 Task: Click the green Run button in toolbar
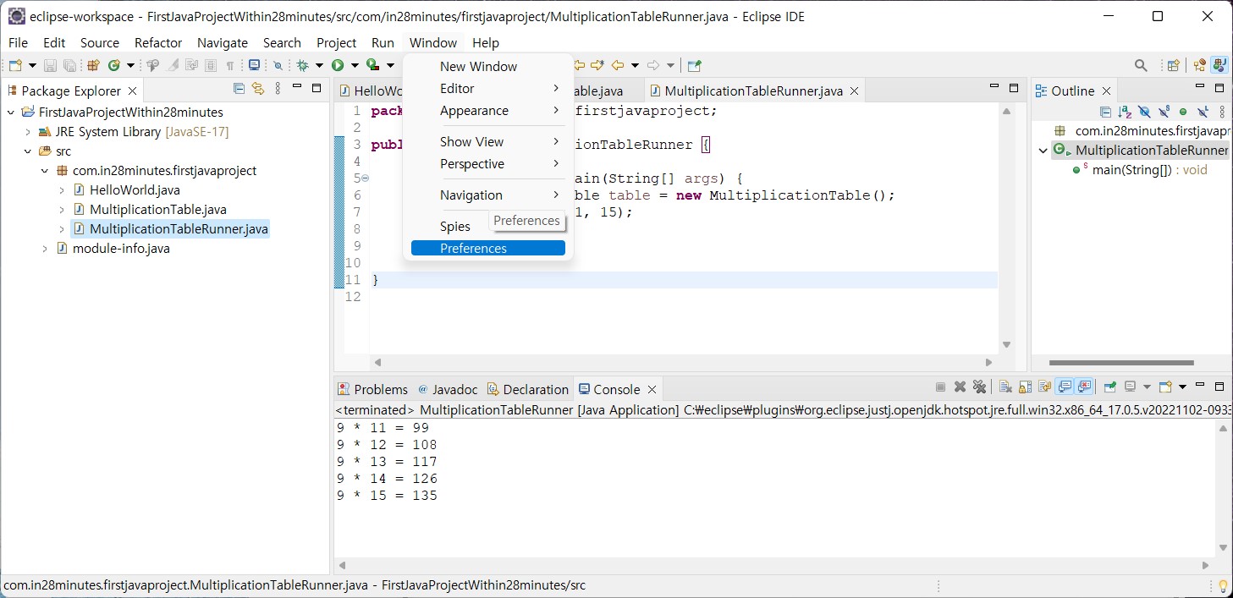(x=338, y=65)
